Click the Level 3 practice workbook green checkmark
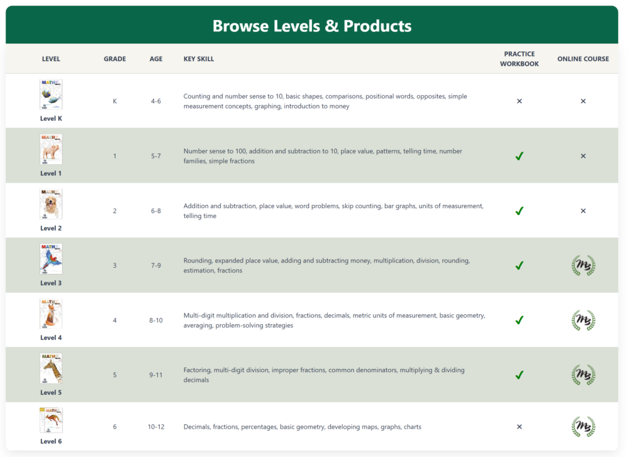This screenshot has height=457, width=644. 519,265
